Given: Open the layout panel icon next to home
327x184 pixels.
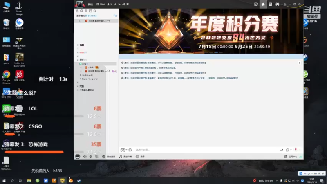Looking at the screenshot, I should [270, 4].
